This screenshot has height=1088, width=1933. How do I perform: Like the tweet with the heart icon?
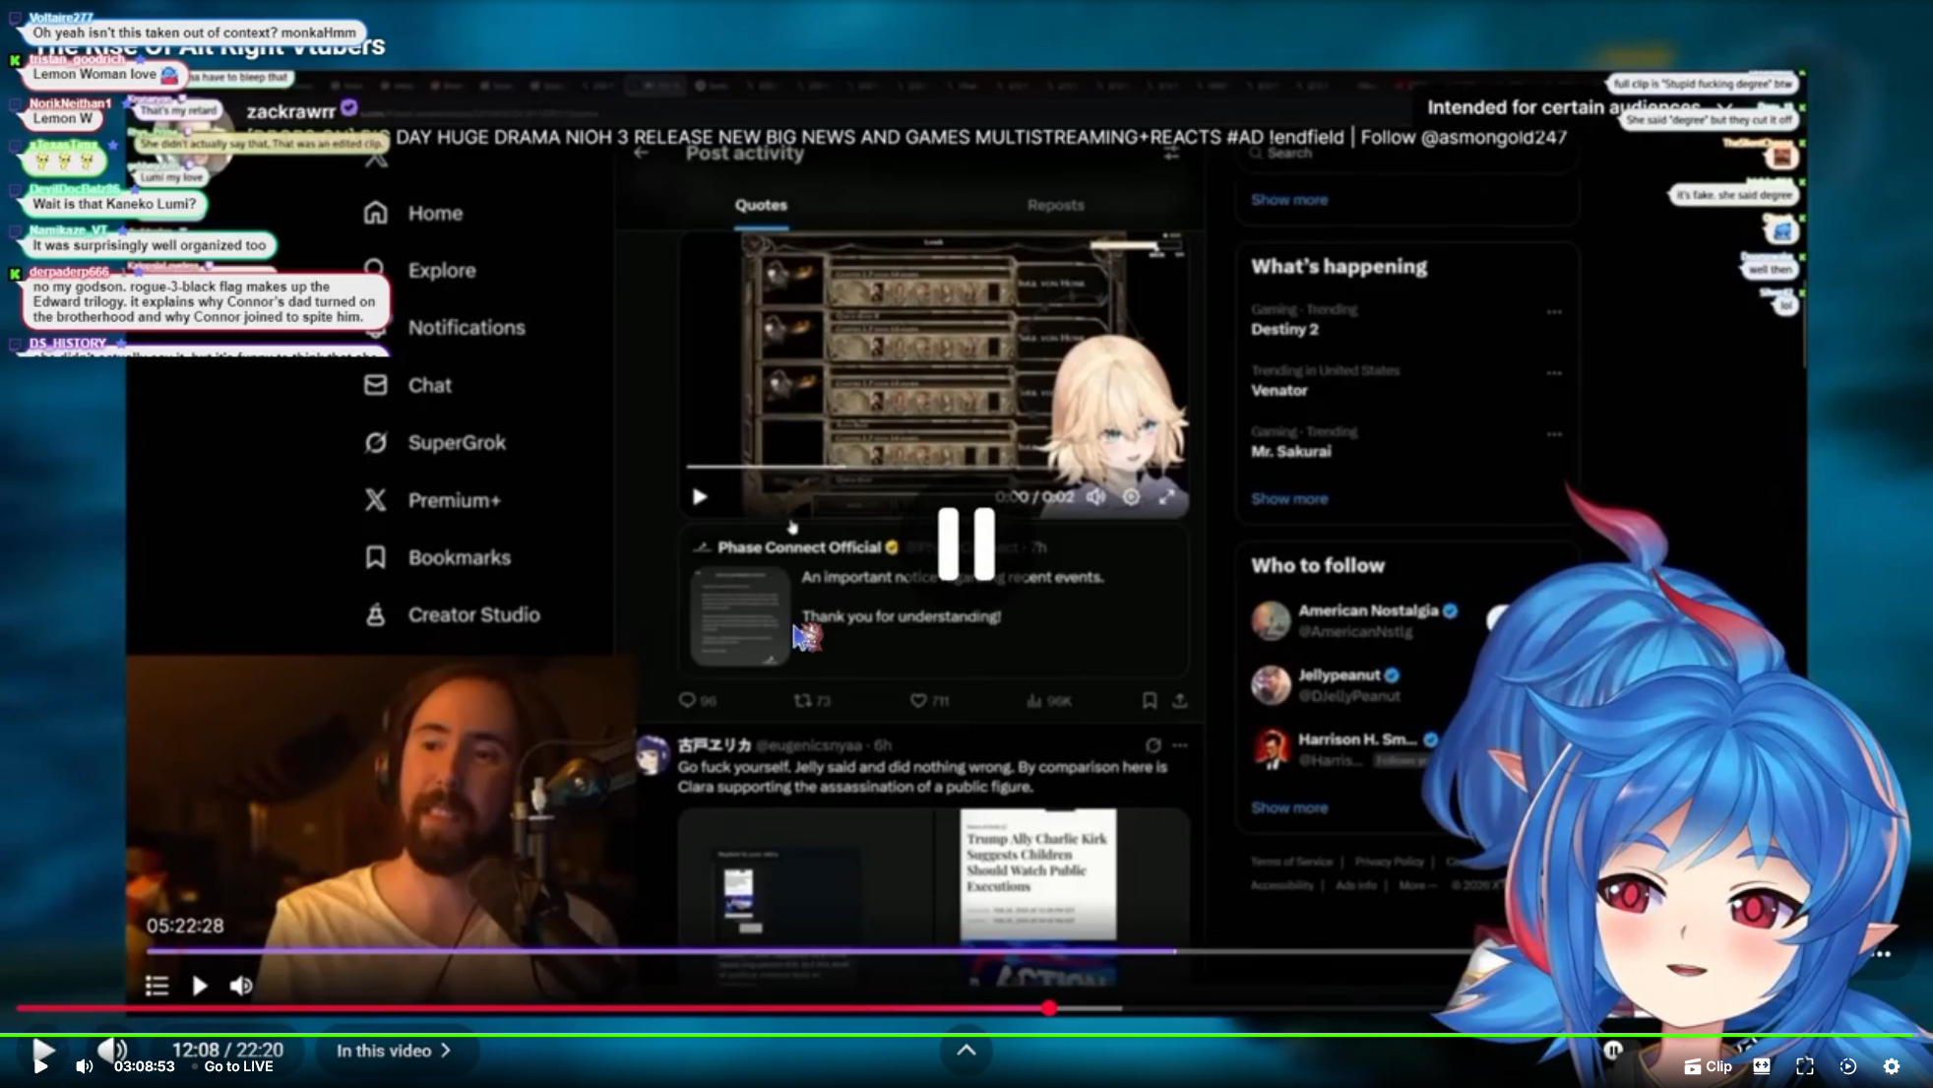(x=918, y=700)
